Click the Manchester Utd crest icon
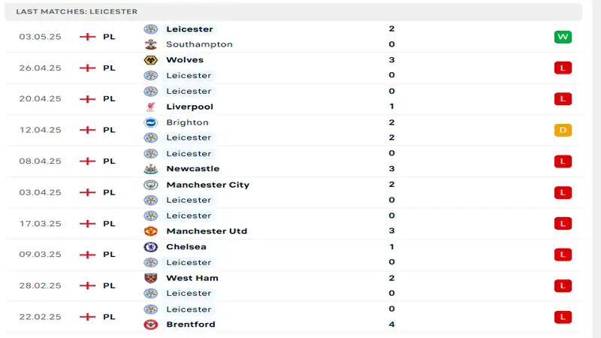601x338 pixels. (x=151, y=231)
